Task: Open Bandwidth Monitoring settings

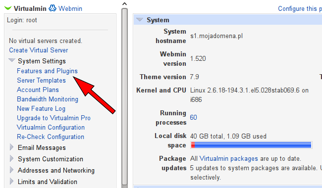Action: tap(48, 99)
